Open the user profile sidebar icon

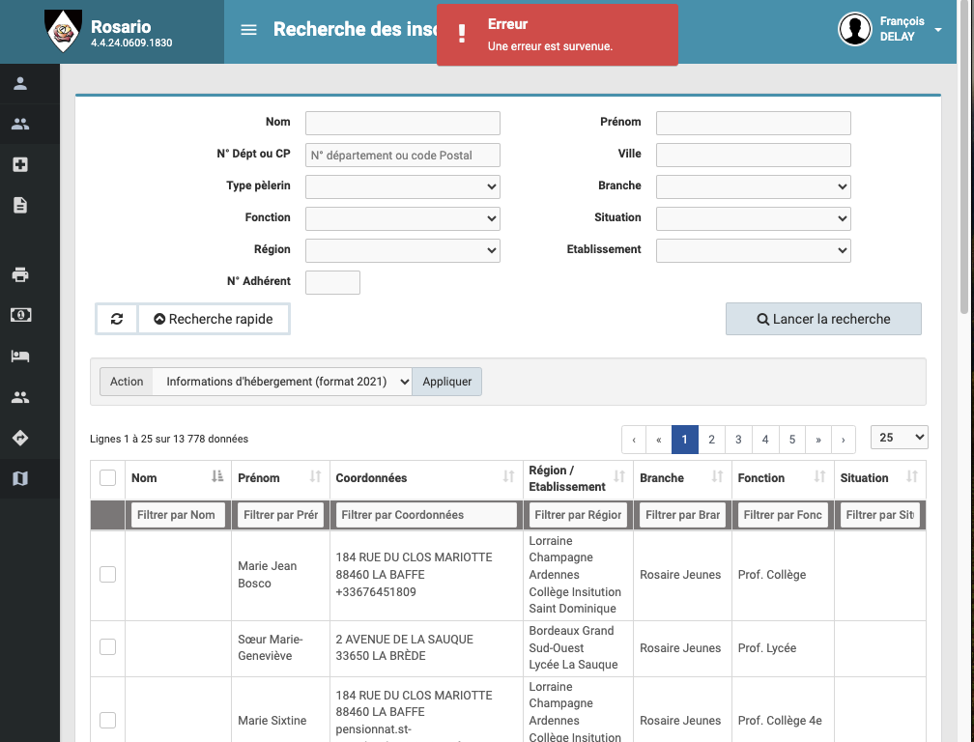point(19,83)
